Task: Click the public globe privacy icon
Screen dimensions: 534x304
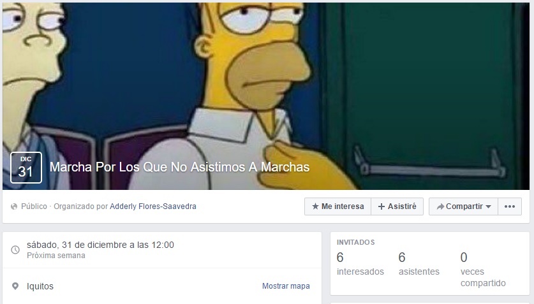Action: (x=14, y=206)
